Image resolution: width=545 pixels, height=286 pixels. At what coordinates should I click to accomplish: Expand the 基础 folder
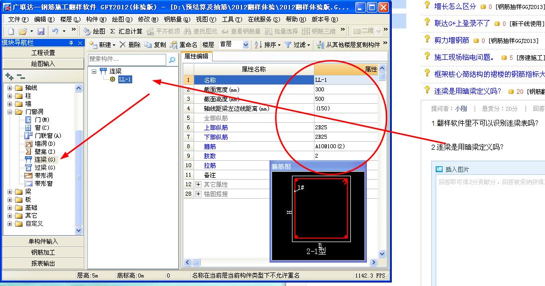[x=10, y=208]
